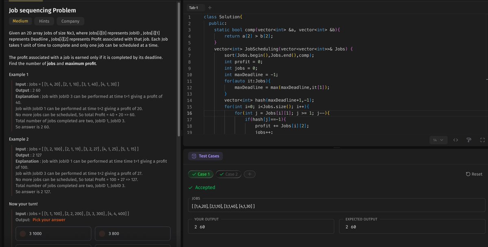Click code line 'int jobs = 0;'

point(241,68)
